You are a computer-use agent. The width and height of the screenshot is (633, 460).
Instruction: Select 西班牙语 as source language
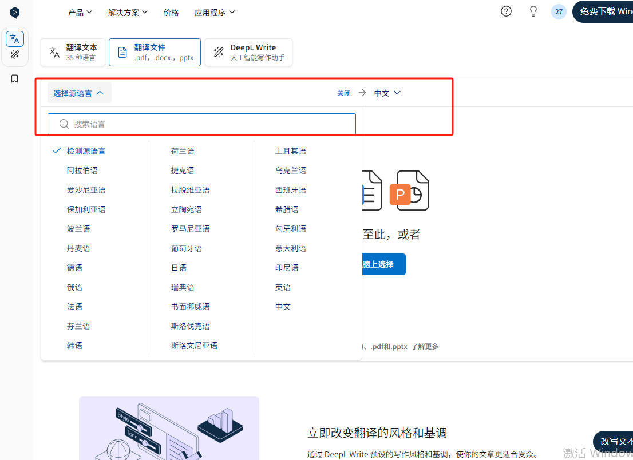pyautogui.click(x=291, y=189)
